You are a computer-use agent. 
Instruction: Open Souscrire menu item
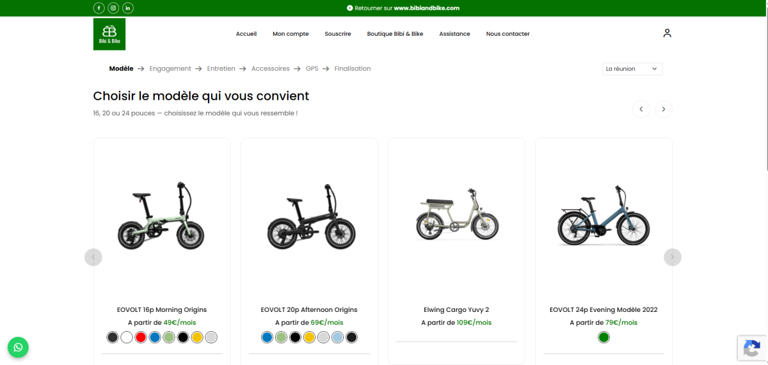[338, 34]
